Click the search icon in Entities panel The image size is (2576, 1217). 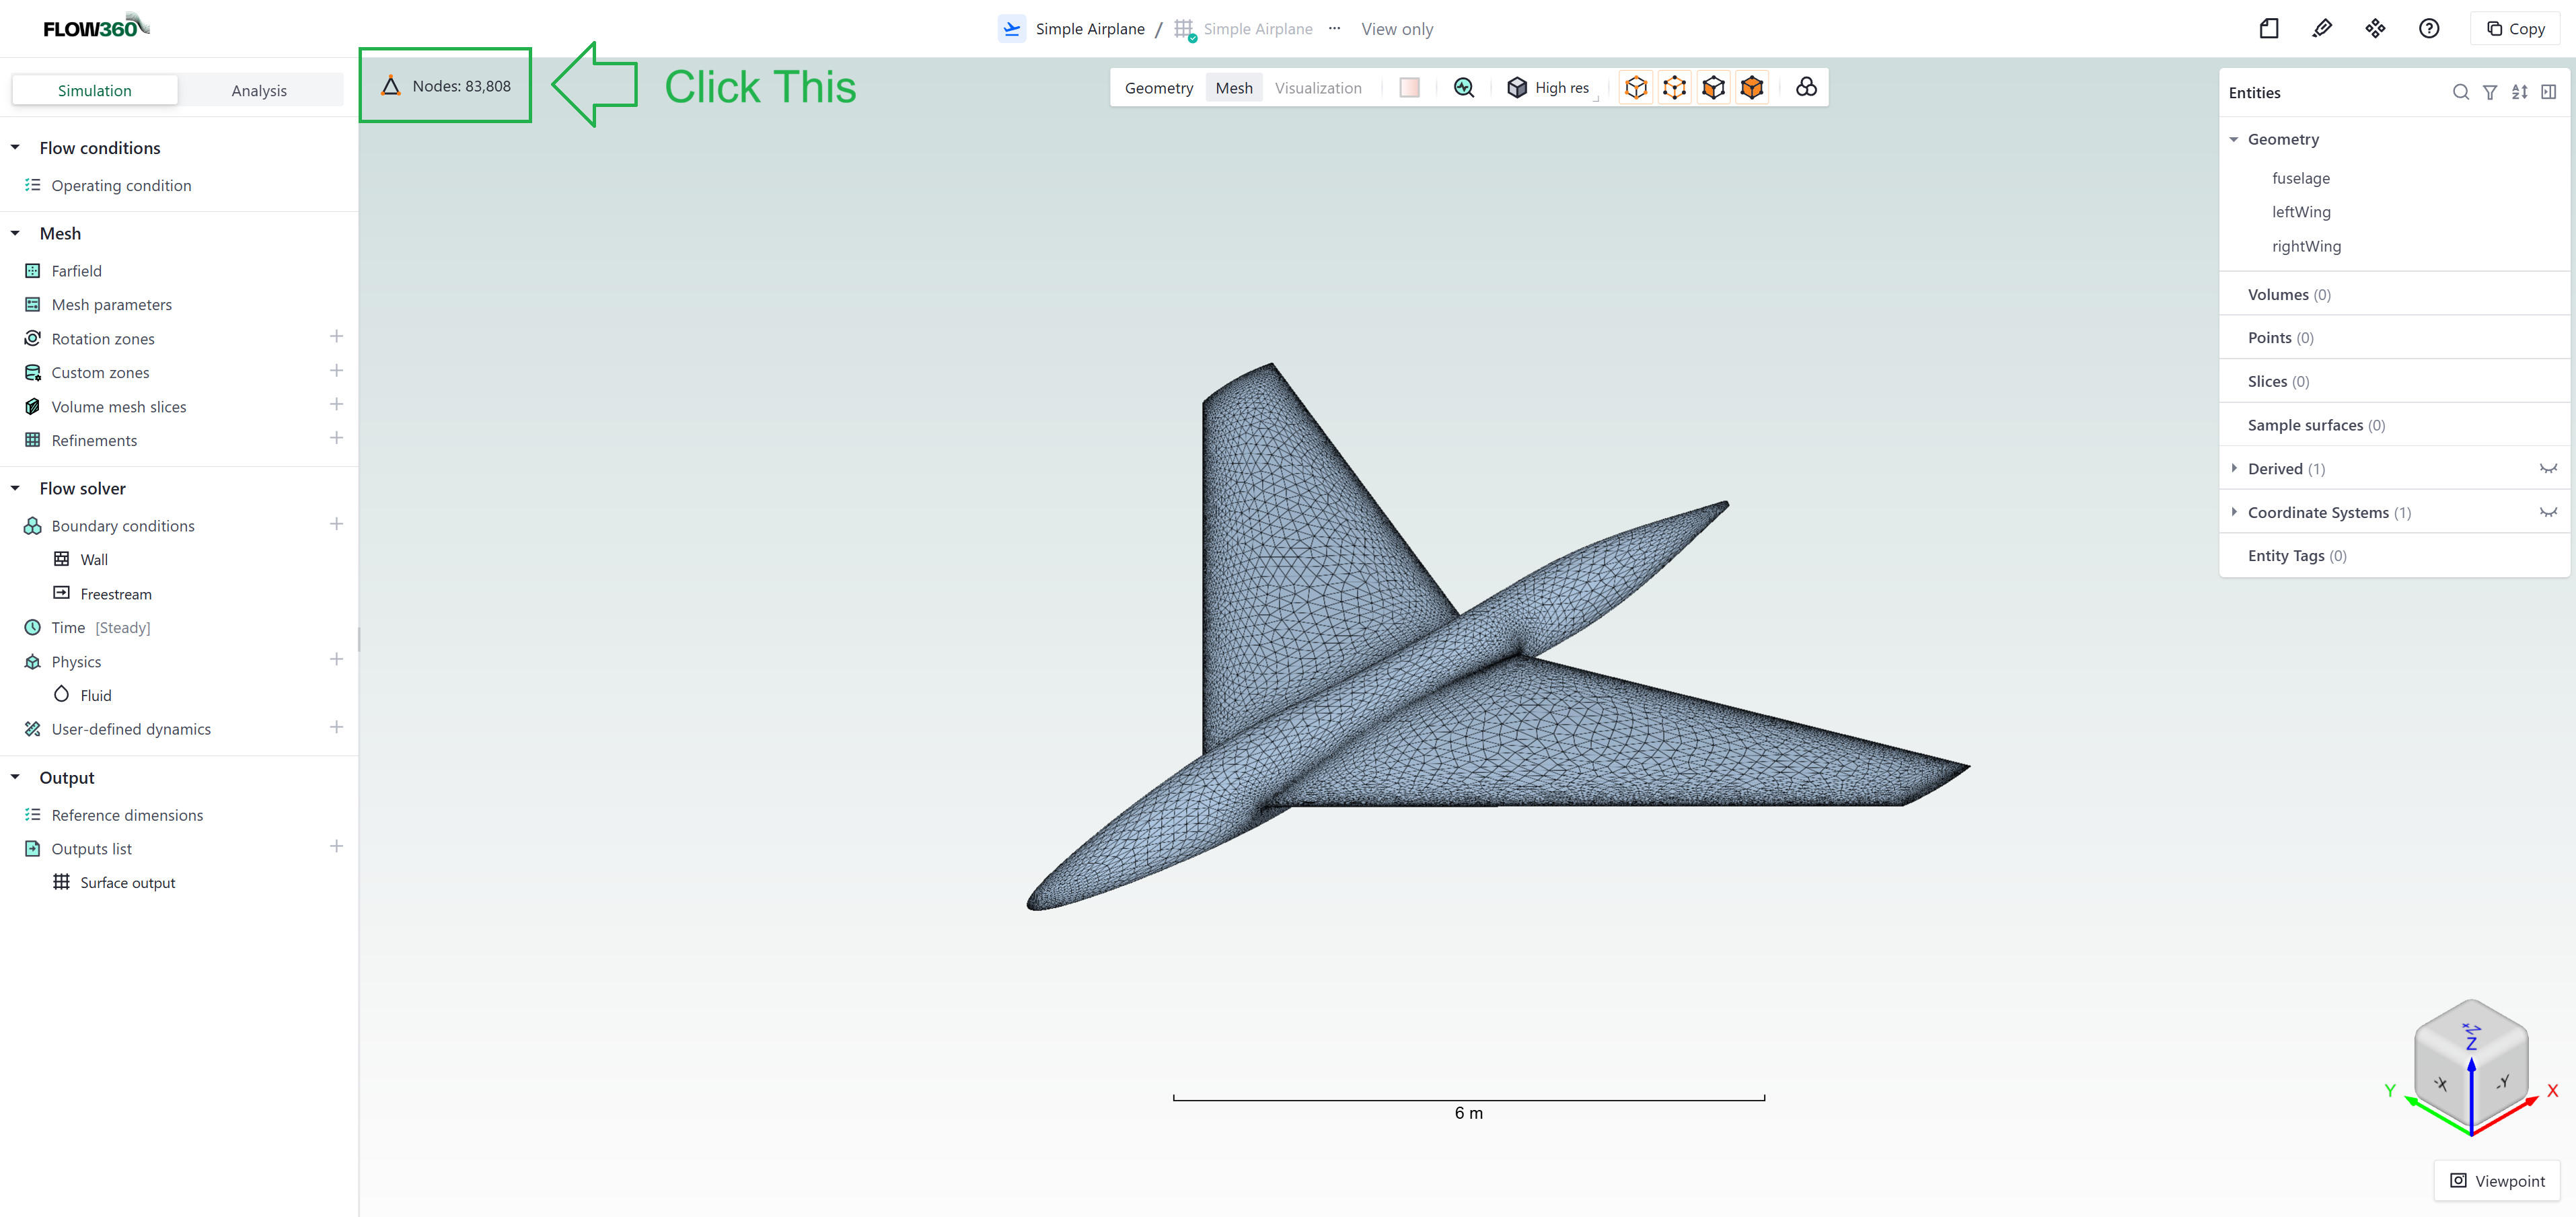point(2461,92)
